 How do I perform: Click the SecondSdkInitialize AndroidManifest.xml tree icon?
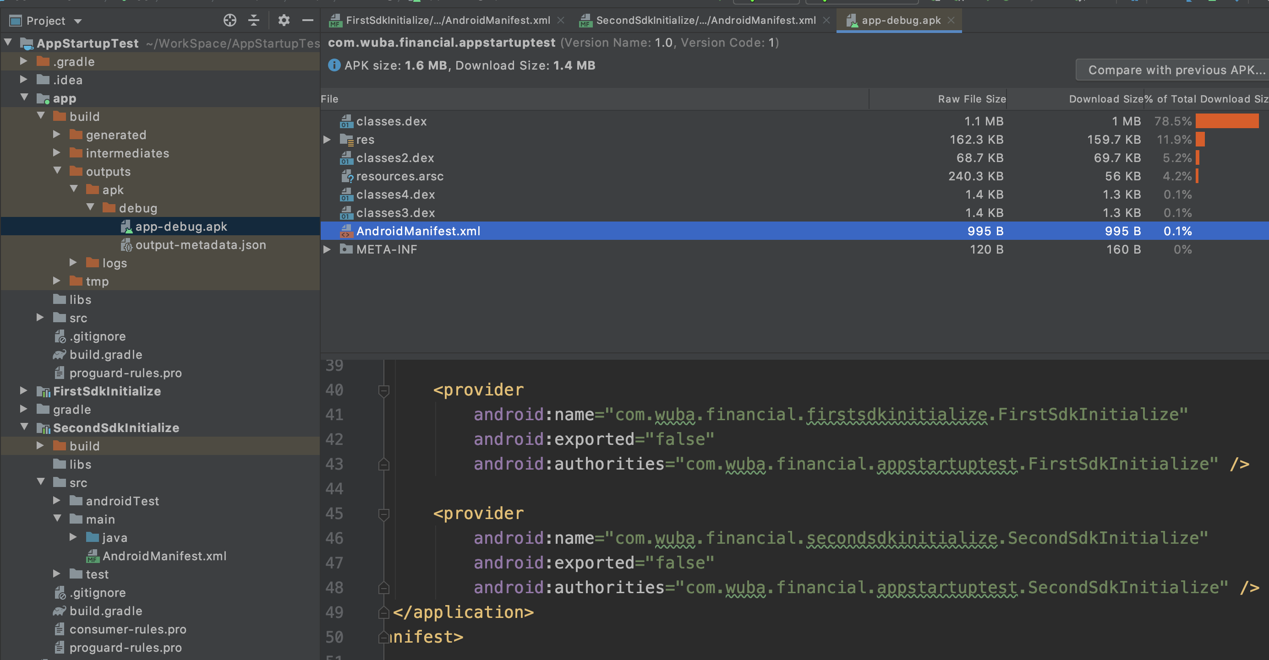click(x=92, y=556)
